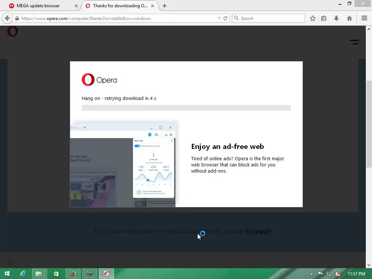Close the Thanks for downloading tab

(x=153, y=6)
